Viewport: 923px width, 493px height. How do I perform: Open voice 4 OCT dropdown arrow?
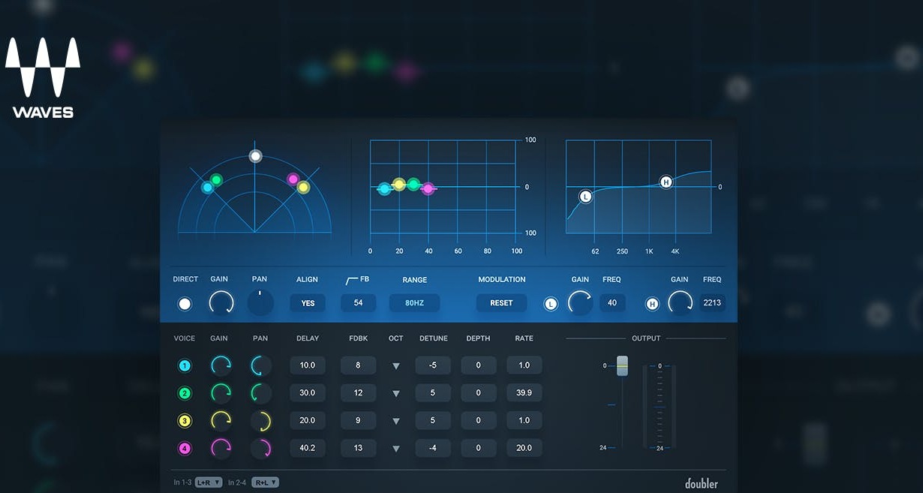point(396,449)
